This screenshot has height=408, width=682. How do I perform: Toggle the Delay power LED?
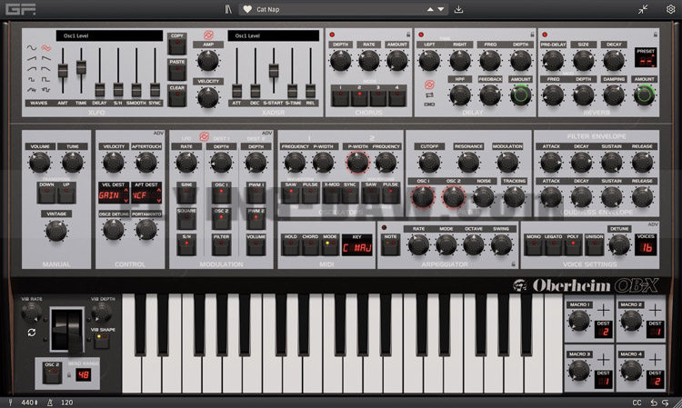421,35
